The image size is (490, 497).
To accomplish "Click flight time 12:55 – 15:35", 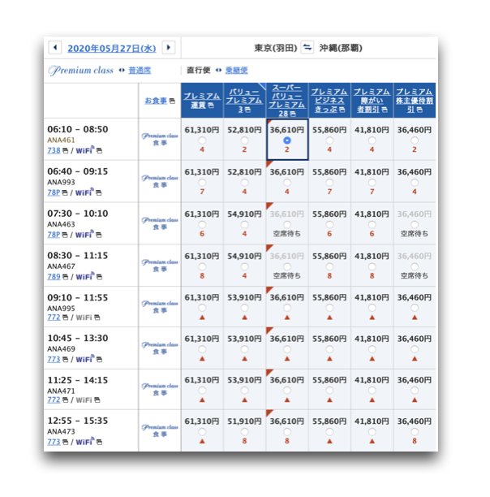I will tap(78, 421).
